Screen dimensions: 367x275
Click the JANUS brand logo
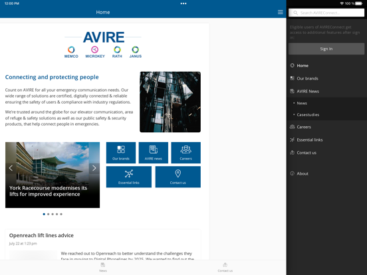(136, 52)
